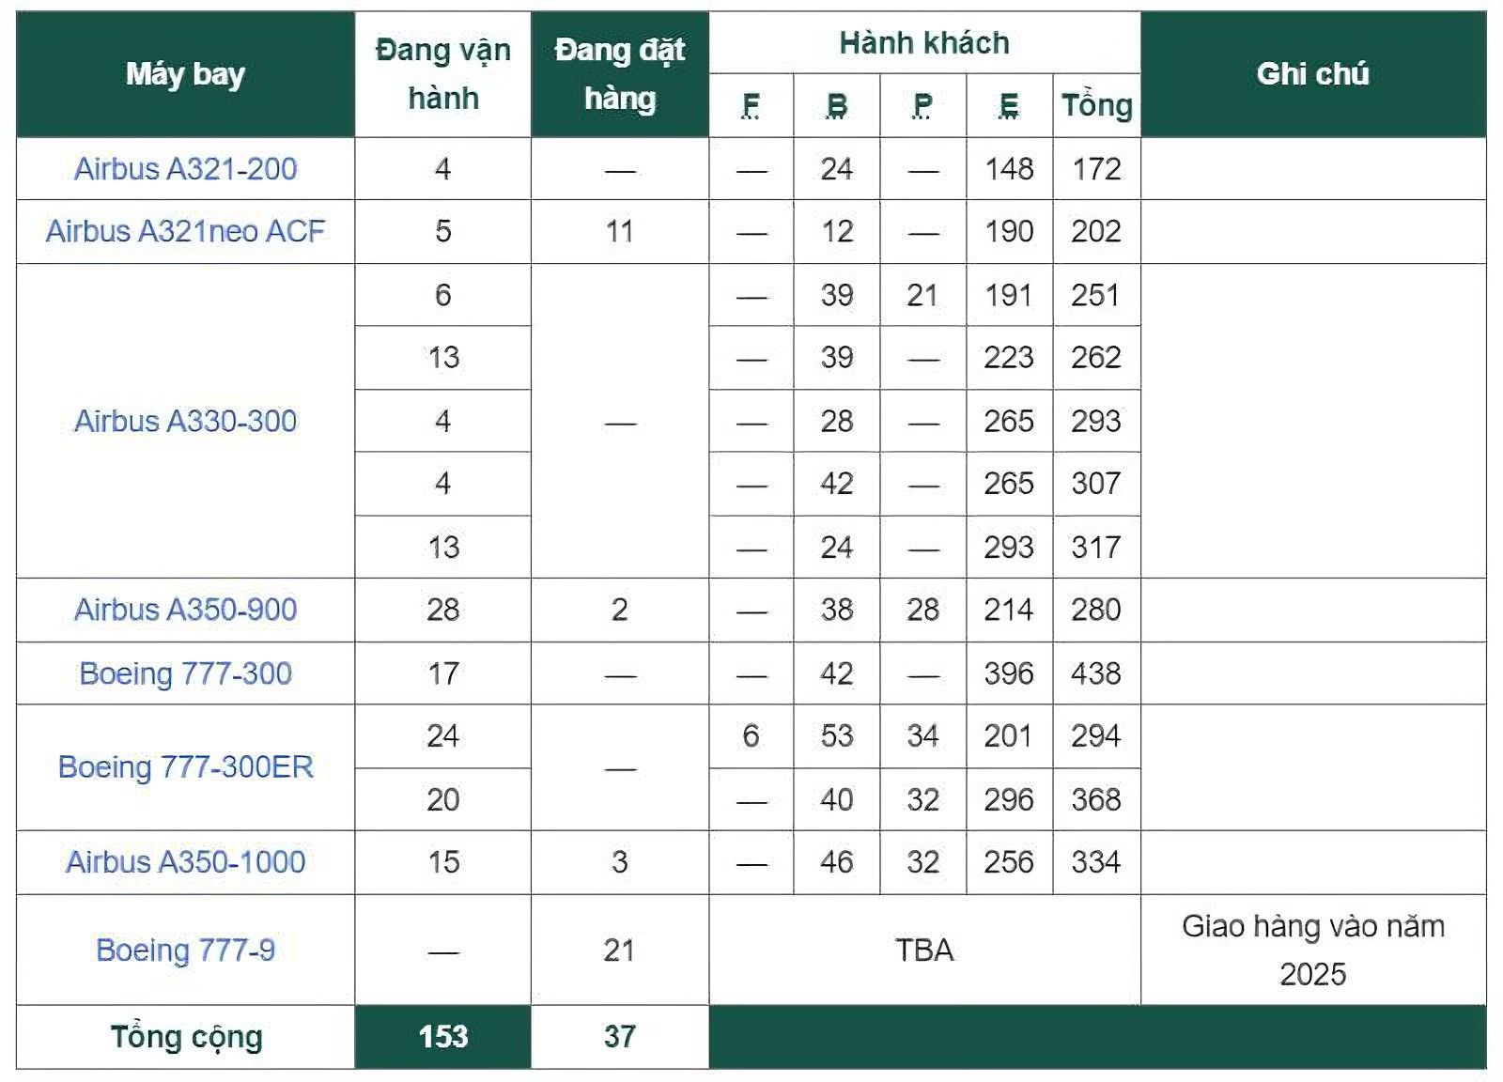Click the P class abbreviation header
1503x1082 pixels.
coord(922,105)
